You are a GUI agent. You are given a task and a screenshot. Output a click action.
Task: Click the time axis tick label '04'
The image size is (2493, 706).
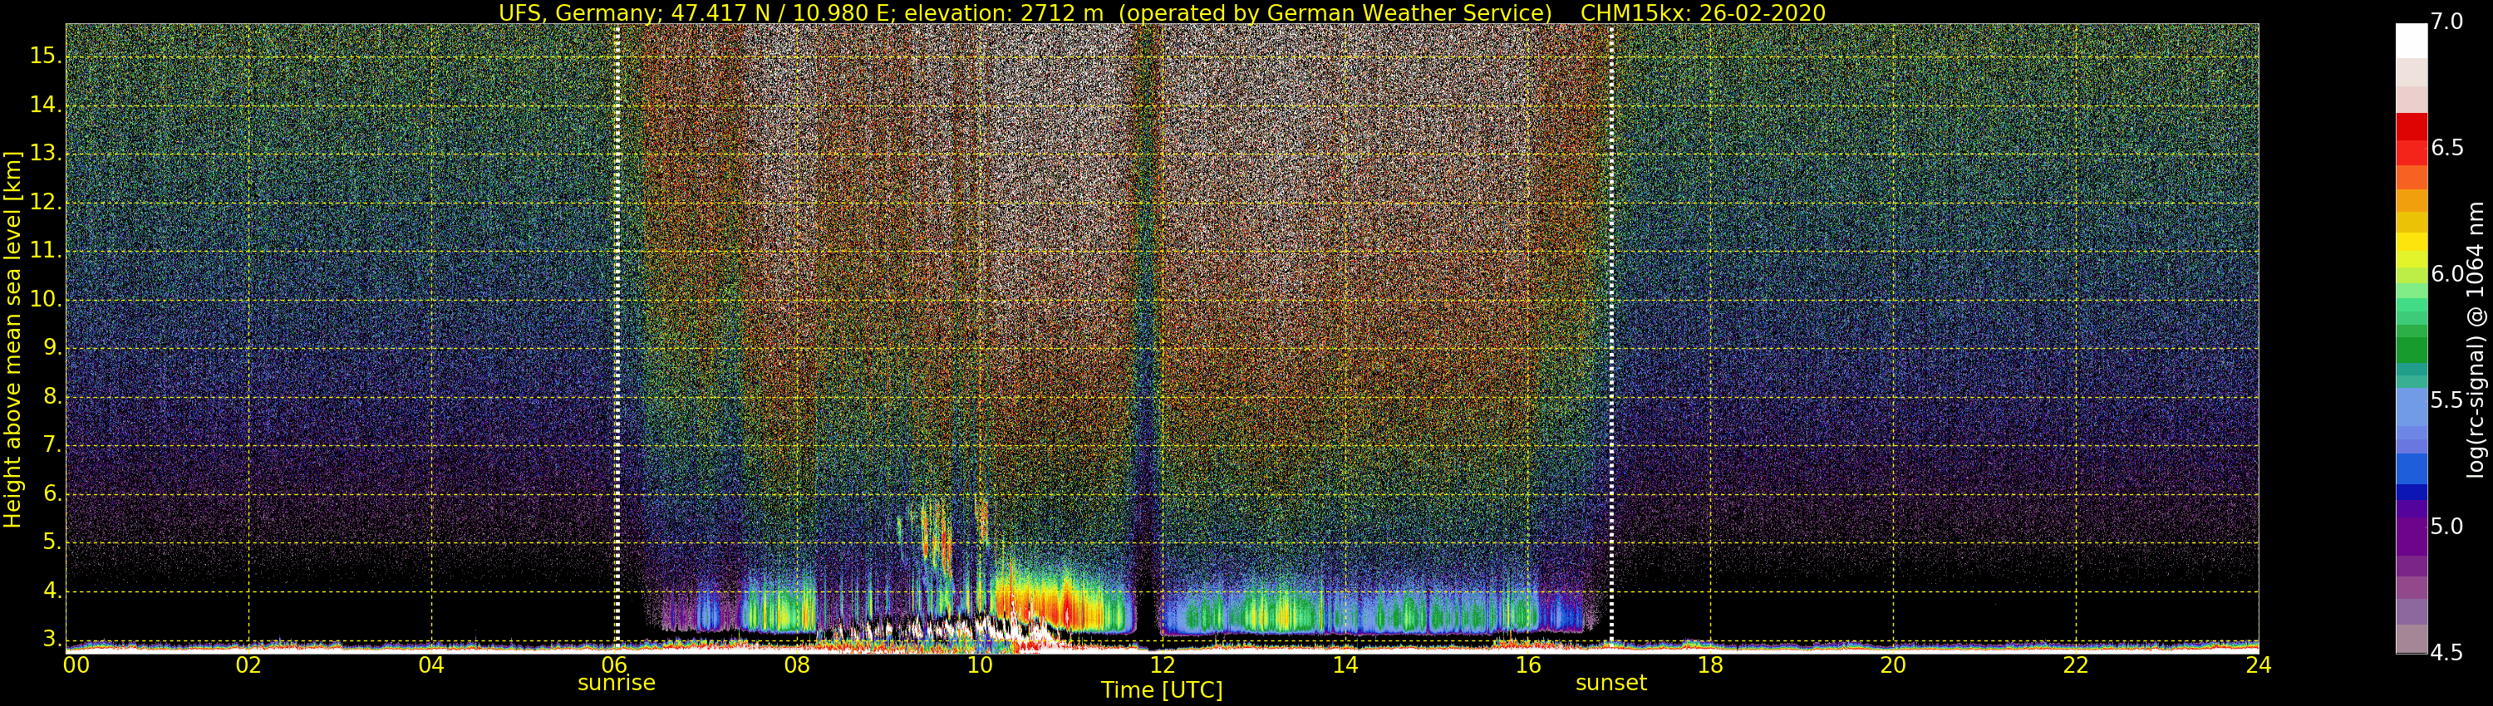click(x=431, y=664)
